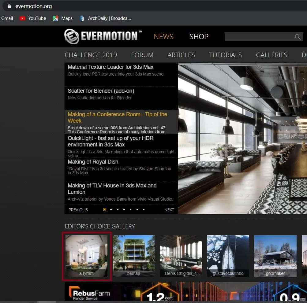The height and width of the screenshot is (303, 307).
Task: Open Denis Chigidin_1 gallery thumbnail
Action: point(181,256)
